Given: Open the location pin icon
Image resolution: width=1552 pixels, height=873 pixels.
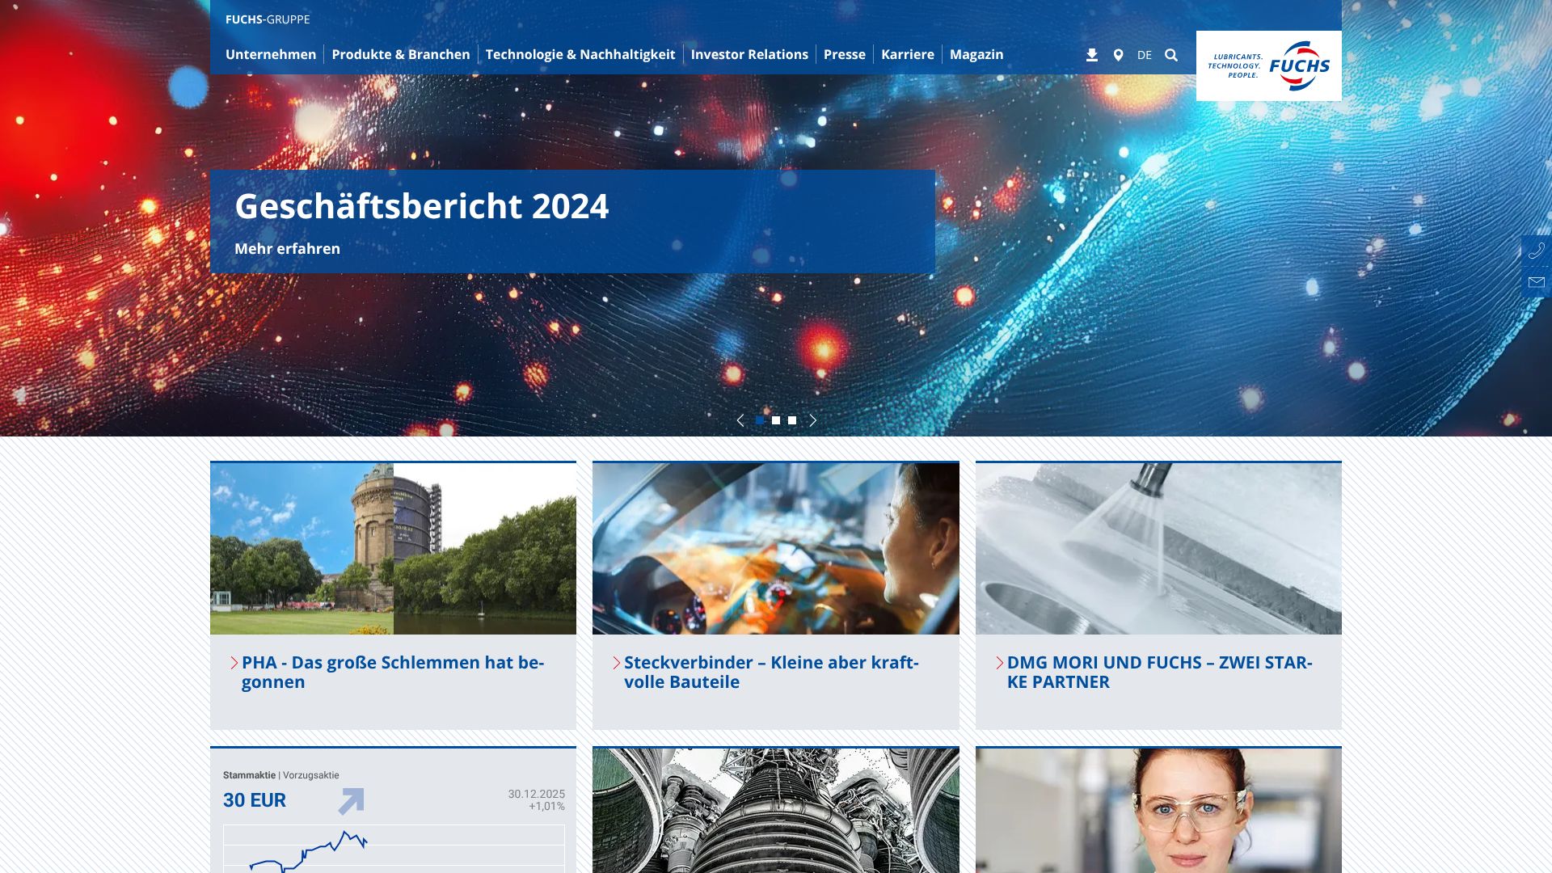Looking at the screenshot, I should [1118, 55].
